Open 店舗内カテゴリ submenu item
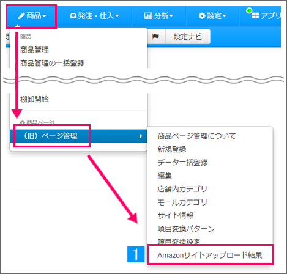This screenshot has width=287, height=274. [x=182, y=189]
